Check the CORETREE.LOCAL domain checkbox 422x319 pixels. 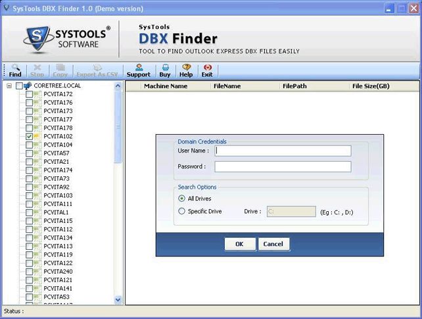[19, 86]
